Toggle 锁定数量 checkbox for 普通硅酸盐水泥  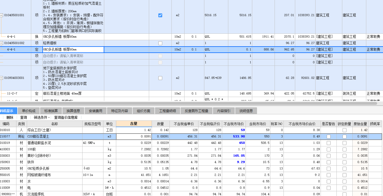point(345,143)
